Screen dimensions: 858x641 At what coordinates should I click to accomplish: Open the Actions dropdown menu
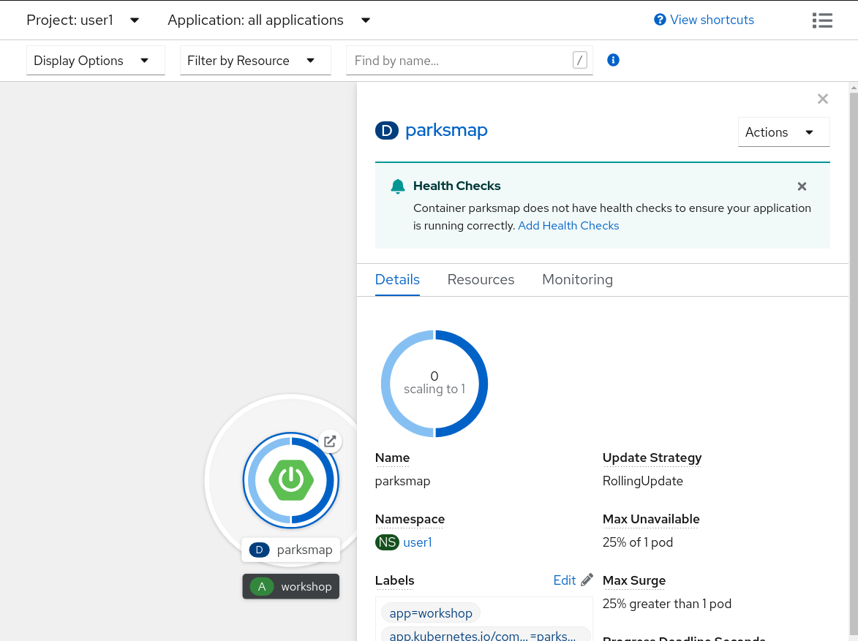pos(783,132)
